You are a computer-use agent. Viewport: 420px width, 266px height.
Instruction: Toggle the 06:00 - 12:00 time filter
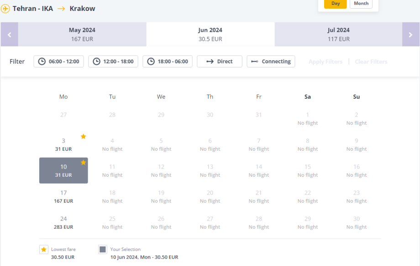[x=58, y=61]
